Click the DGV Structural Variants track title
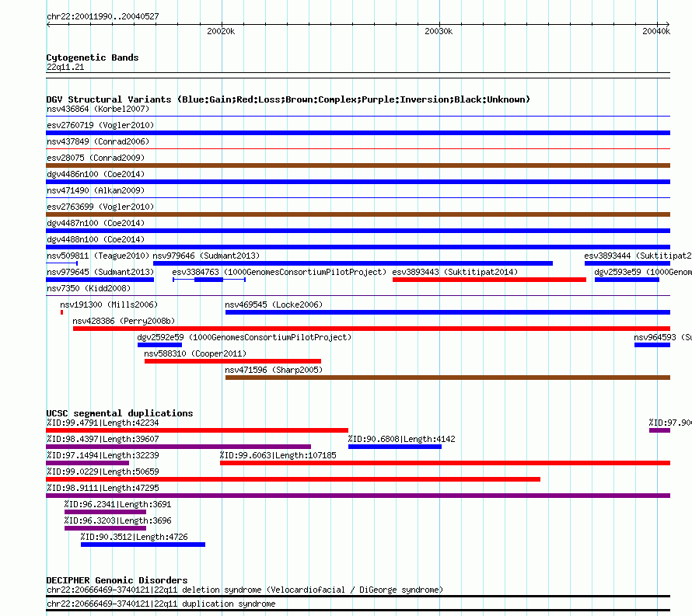692x616 pixels. click(x=288, y=99)
